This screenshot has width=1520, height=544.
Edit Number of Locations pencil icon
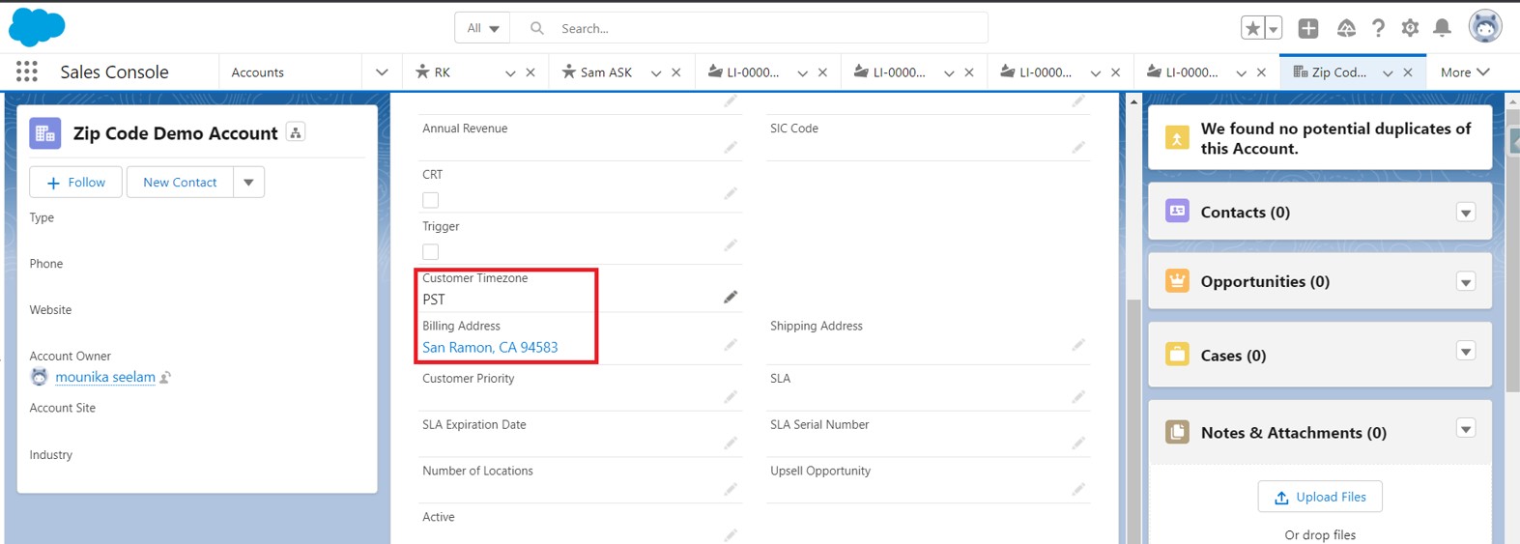[x=731, y=490]
